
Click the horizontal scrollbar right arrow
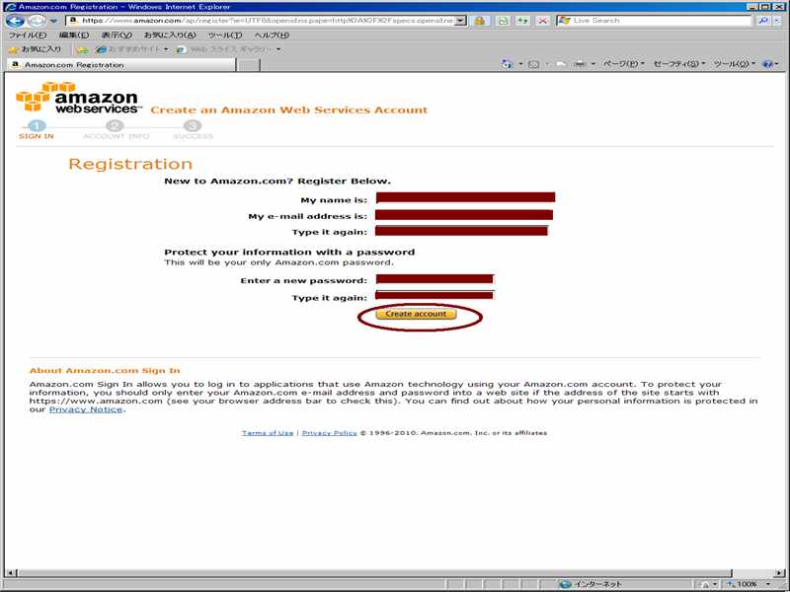(x=778, y=573)
